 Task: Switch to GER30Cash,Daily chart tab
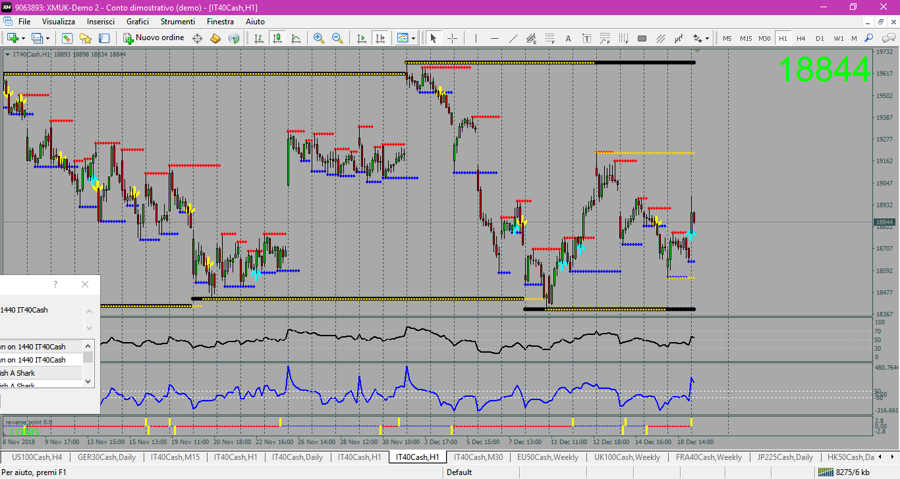coord(106,457)
